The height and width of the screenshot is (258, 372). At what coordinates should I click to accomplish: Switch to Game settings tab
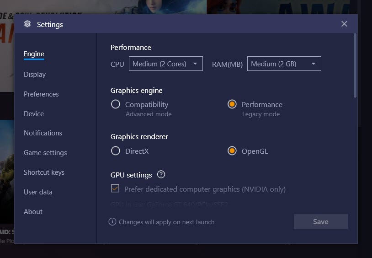tap(45, 153)
